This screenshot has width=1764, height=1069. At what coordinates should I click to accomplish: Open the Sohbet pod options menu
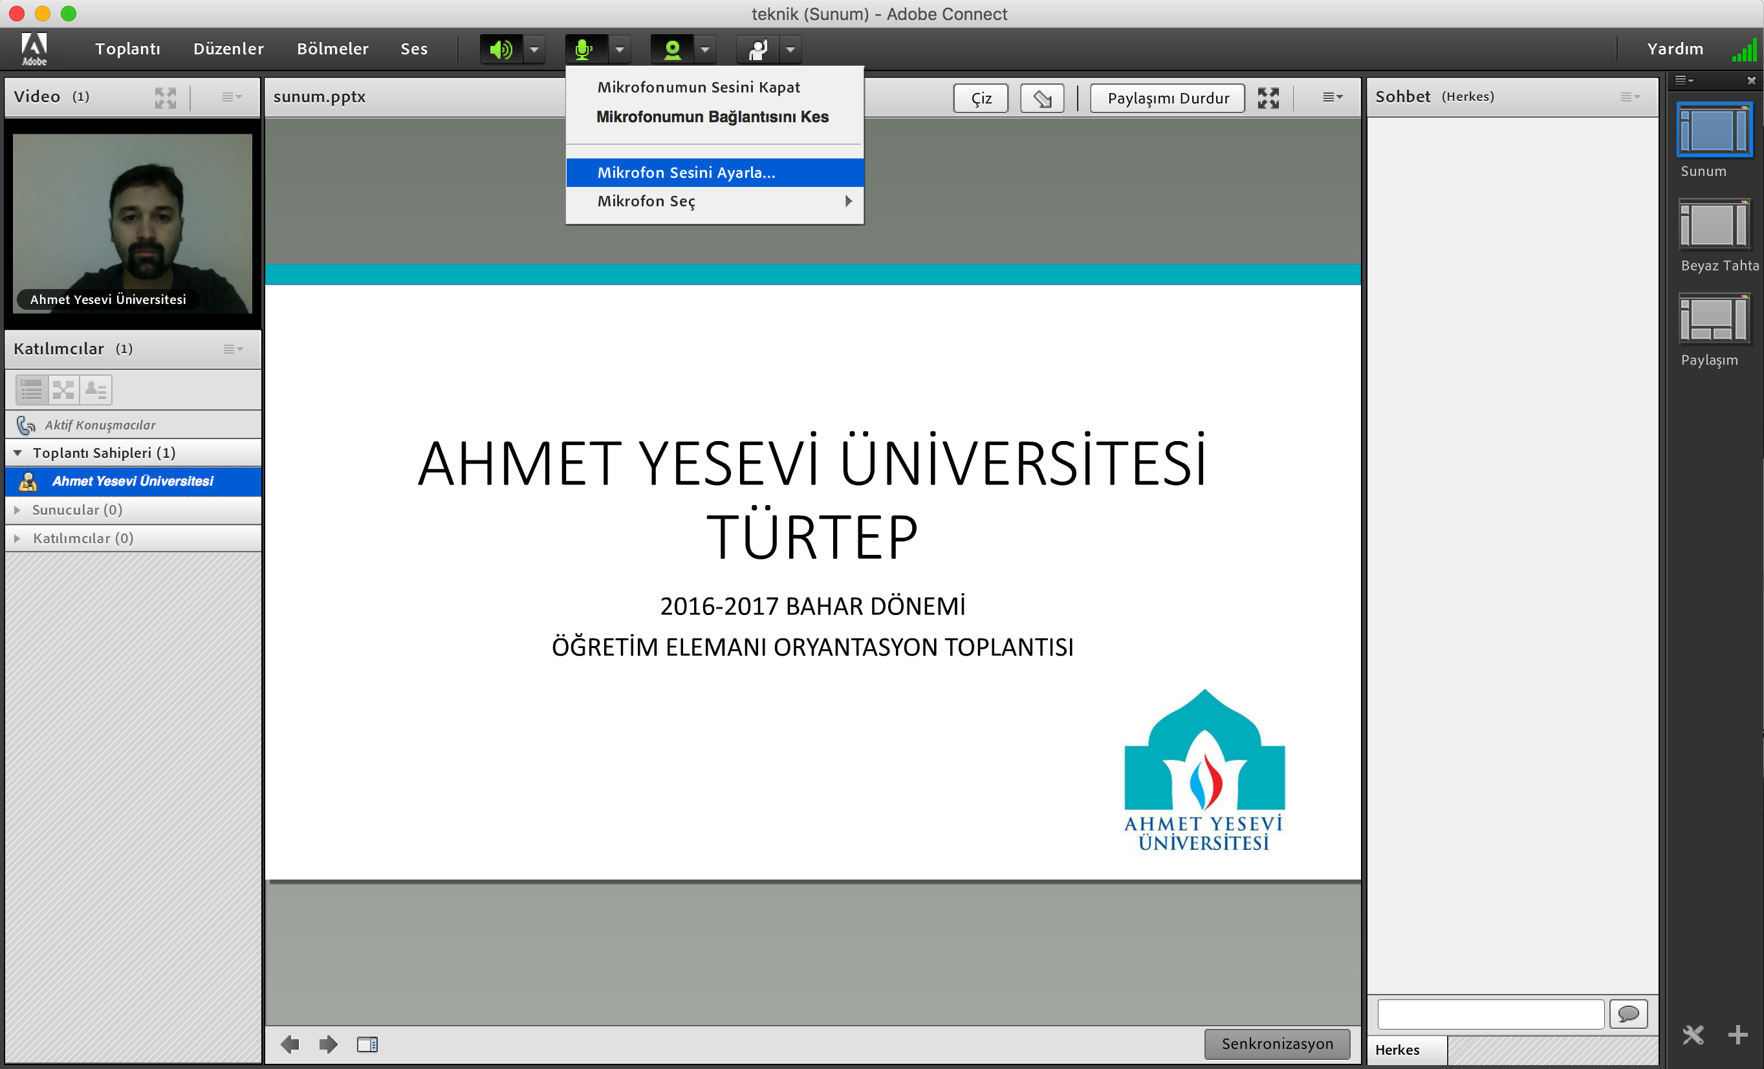click(x=1630, y=97)
